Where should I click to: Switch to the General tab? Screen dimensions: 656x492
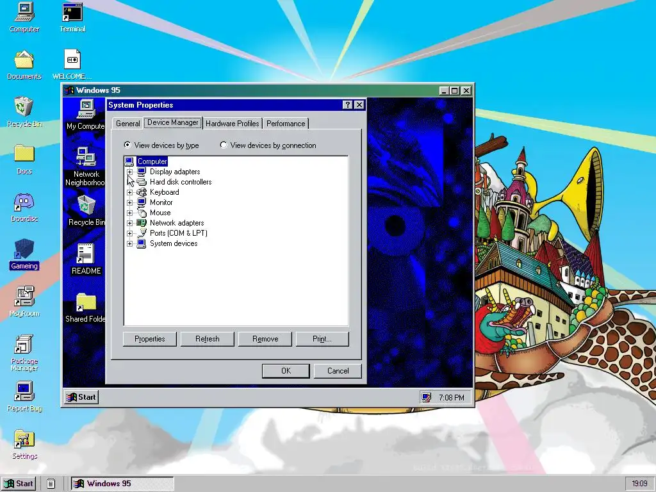tap(127, 124)
